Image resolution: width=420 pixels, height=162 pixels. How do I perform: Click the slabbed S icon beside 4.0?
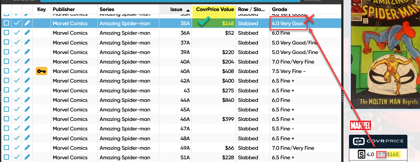coord(362,154)
